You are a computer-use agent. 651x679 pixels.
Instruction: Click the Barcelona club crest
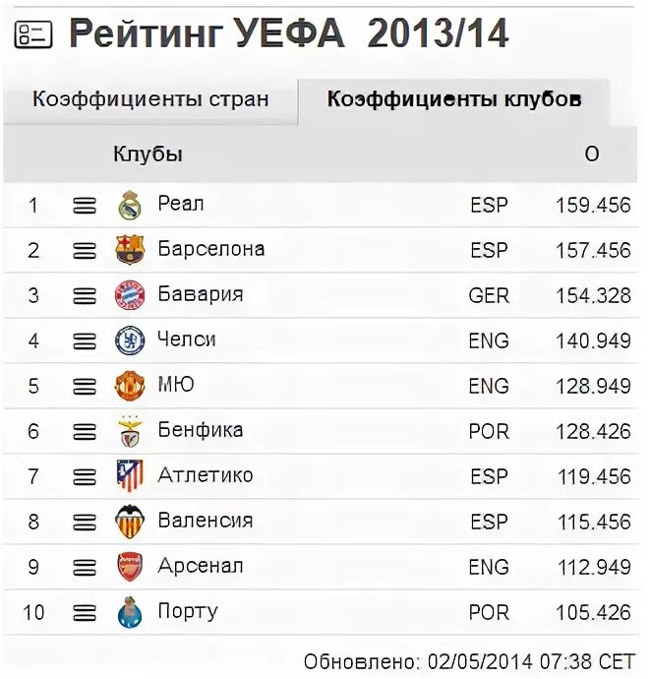tap(130, 250)
